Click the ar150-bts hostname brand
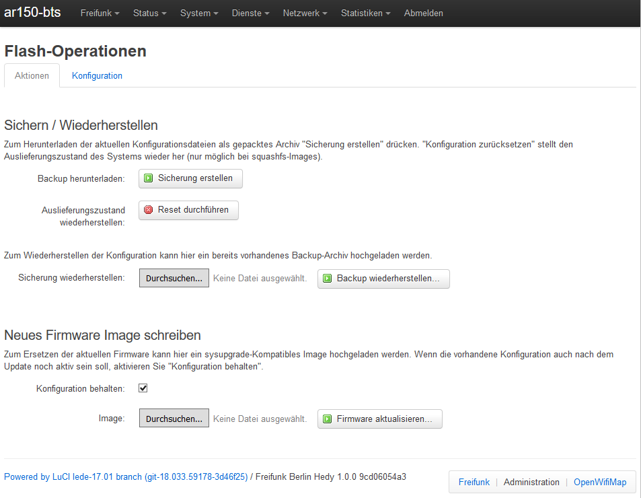The height and width of the screenshot is (498, 641). pyautogui.click(x=32, y=13)
